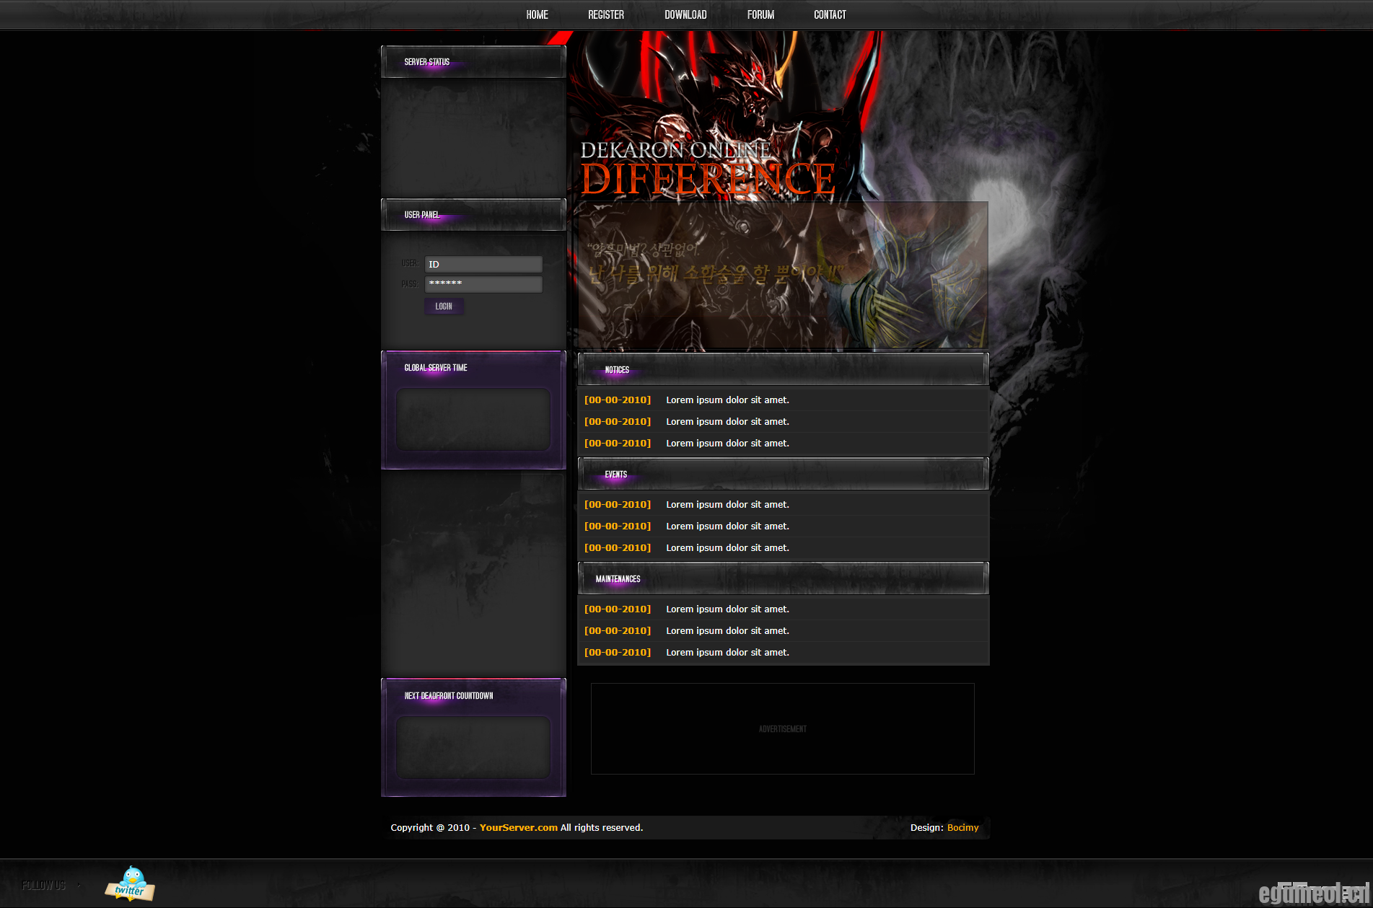Open the REGISTER navigation item

(x=606, y=14)
